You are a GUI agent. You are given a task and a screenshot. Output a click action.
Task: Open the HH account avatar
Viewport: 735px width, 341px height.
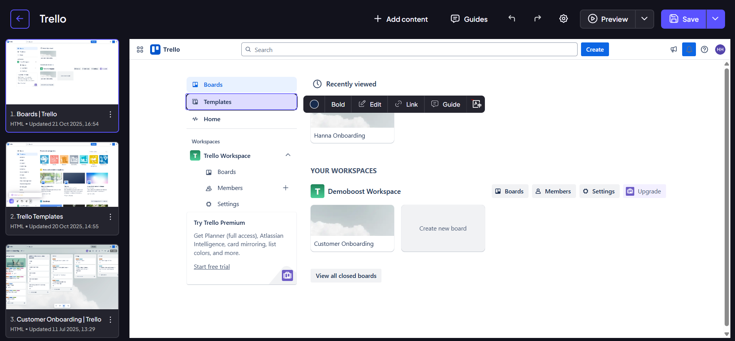click(720, 49)
